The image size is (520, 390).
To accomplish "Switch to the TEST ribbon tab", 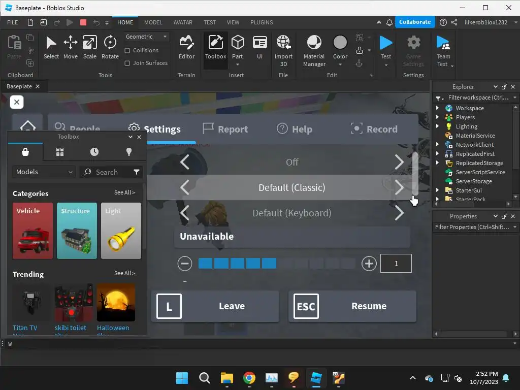I will pyautogui.click(x=210, y=22).
